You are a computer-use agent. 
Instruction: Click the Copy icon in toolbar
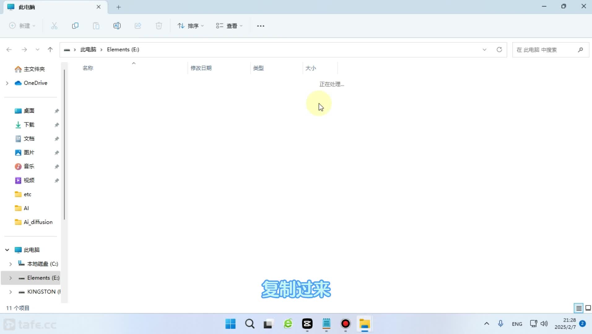pos(75,26)
